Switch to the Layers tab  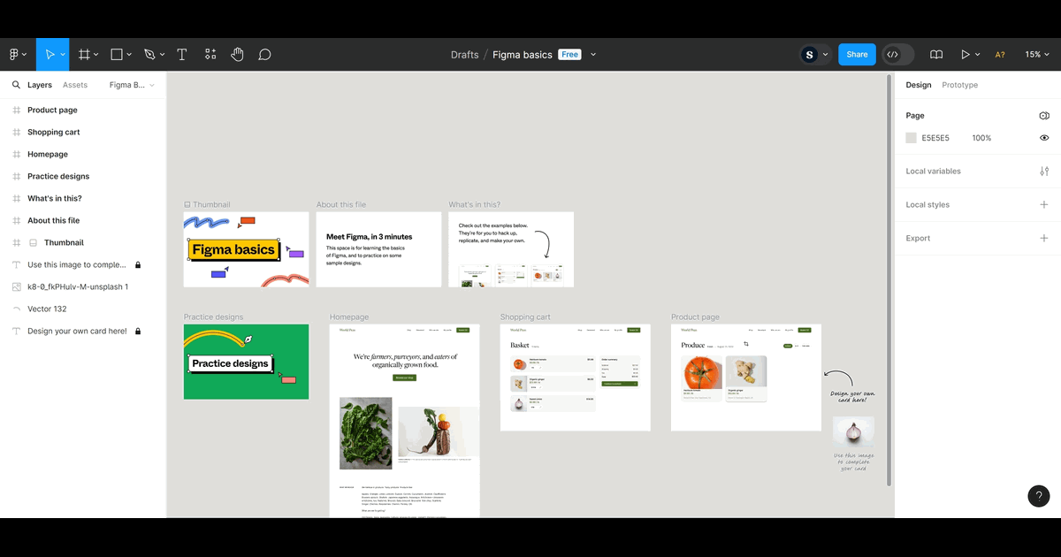(40, 85)
